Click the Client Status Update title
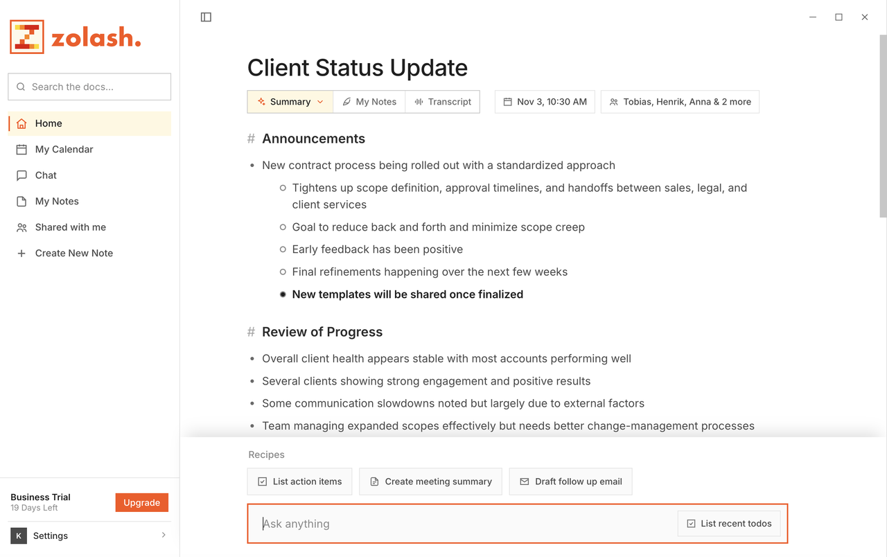887x557 pixels. pos(358,68)
